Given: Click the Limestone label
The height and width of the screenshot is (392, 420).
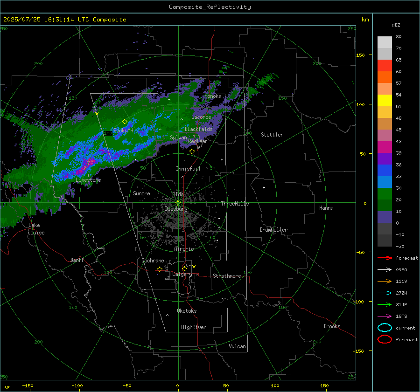Looking at the screenshot, I should [x=88, y=180].
